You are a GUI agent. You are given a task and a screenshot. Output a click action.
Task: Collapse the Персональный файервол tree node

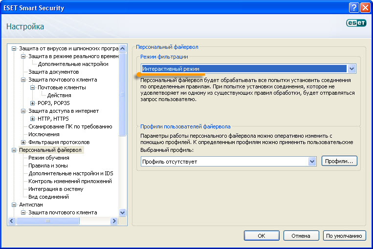(14, 150)
